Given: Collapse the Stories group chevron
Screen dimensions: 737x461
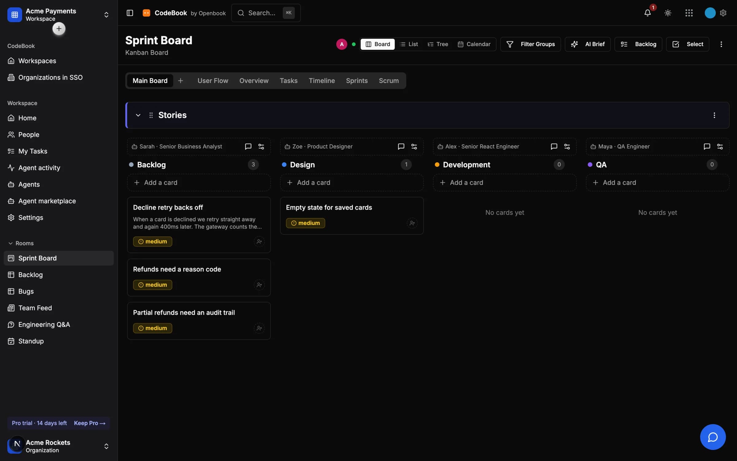Looking at the screenshot, I should (138, 115).
